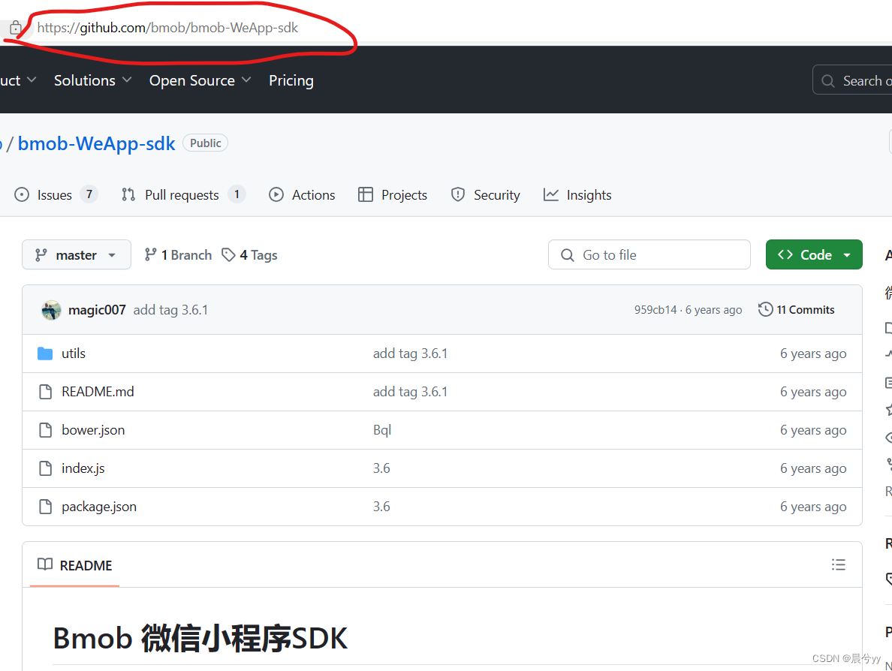Click the commits history clock icon
Viewport: 892px width, 671px height.
click(766, 309)
